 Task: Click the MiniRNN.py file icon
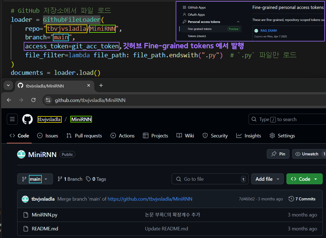point(26,215)
